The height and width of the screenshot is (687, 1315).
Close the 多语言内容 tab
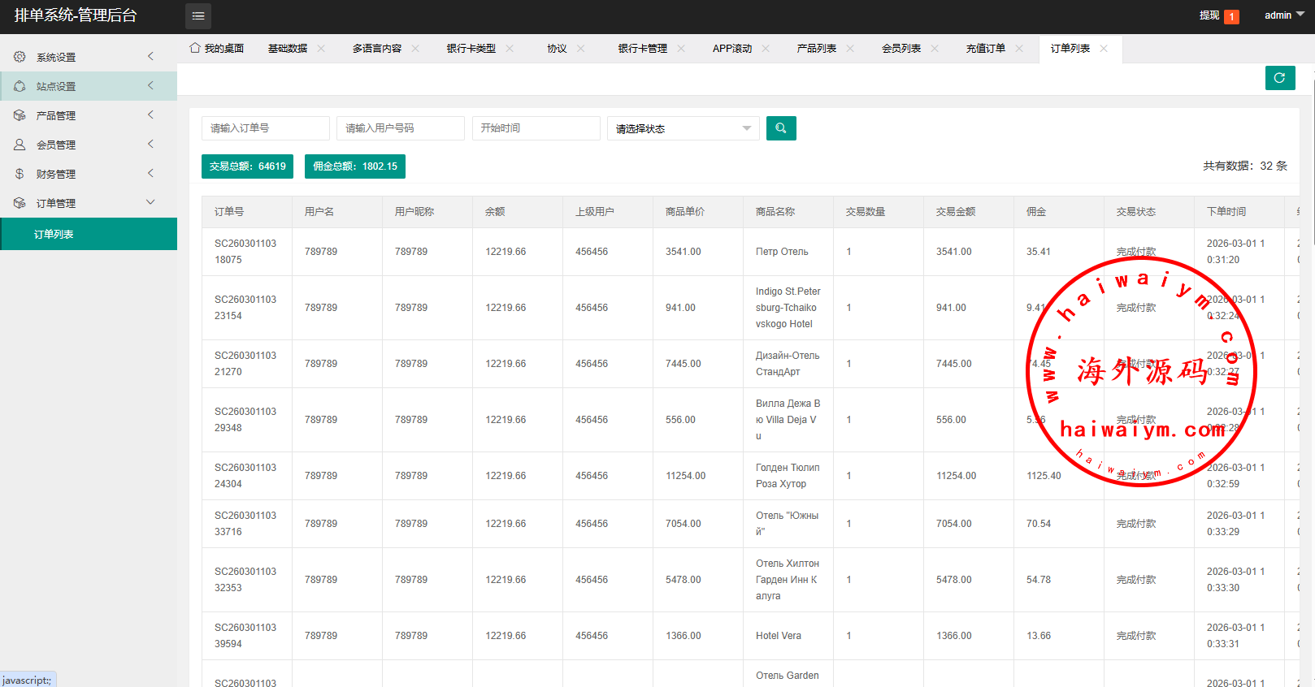(415, 49)
